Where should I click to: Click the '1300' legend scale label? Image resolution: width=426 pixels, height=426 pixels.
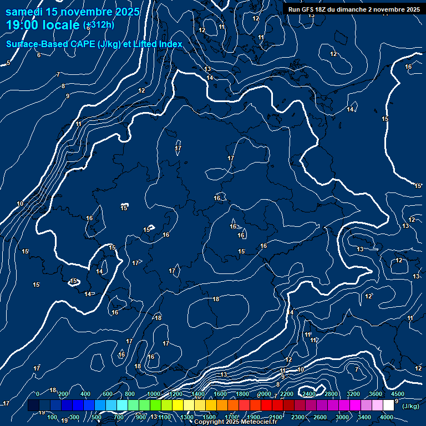[187, 417]
